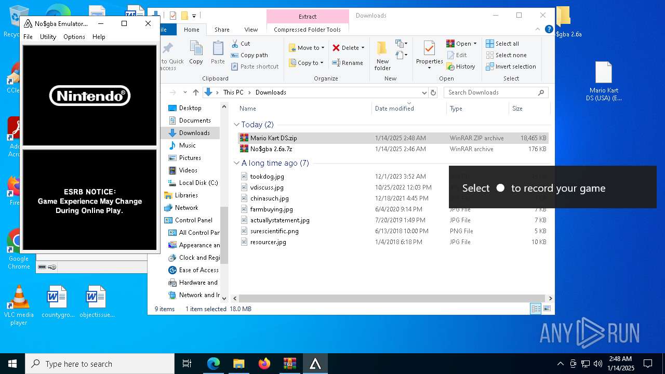Select Desktop in the navigation pane

[x=190, y=108]
